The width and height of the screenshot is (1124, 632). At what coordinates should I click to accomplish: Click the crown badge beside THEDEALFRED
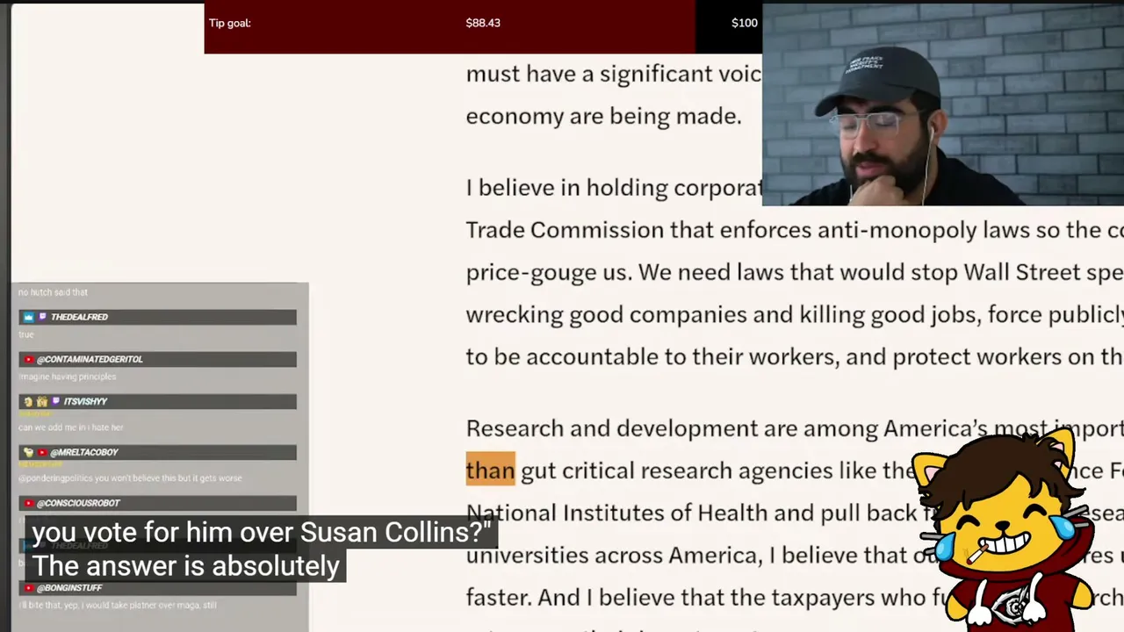coord(28,317)
